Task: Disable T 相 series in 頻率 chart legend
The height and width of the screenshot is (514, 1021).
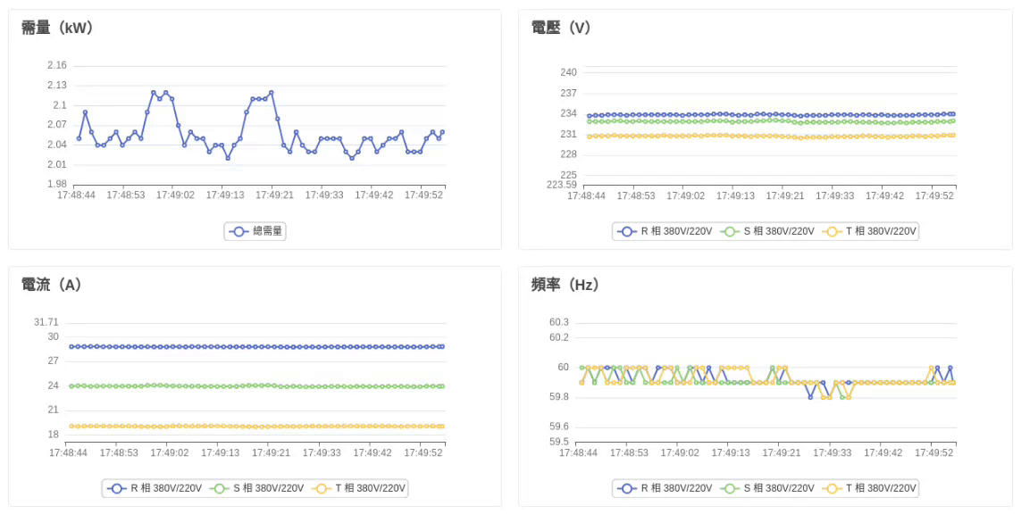Action: point(869,488)
